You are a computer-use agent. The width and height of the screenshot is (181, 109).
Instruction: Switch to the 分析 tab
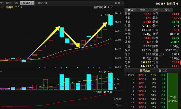click(x=155, y=10)
